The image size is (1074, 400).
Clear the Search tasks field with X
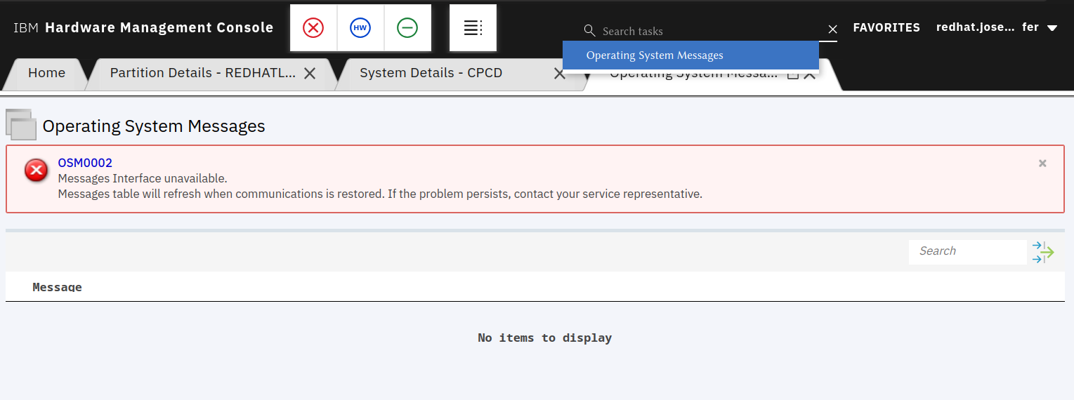click(832, 29)
